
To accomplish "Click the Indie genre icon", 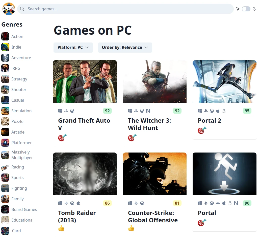I will [5, 47].
